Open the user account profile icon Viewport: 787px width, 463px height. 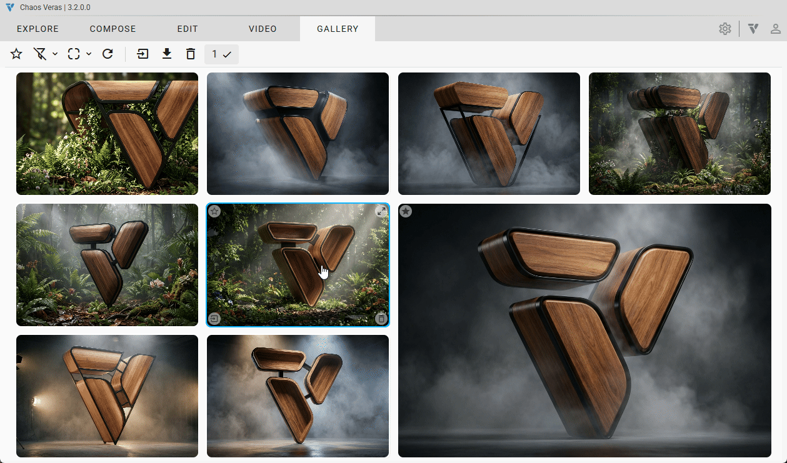point(775,29)
